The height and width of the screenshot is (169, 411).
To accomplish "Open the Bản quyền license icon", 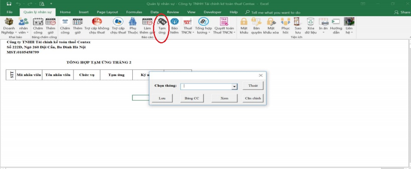I will [256, 22].
